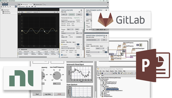The image size is (172, 98).
Task: Click the oscilloscope info circle icon
Action: [79, 12]
